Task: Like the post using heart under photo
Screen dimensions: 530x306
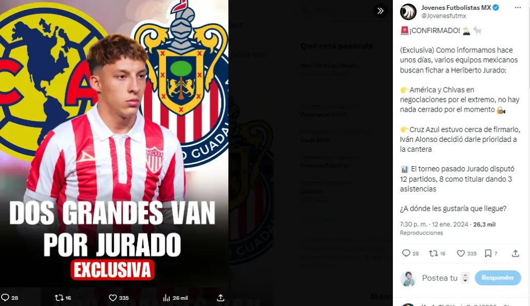Action: (112, 298)
